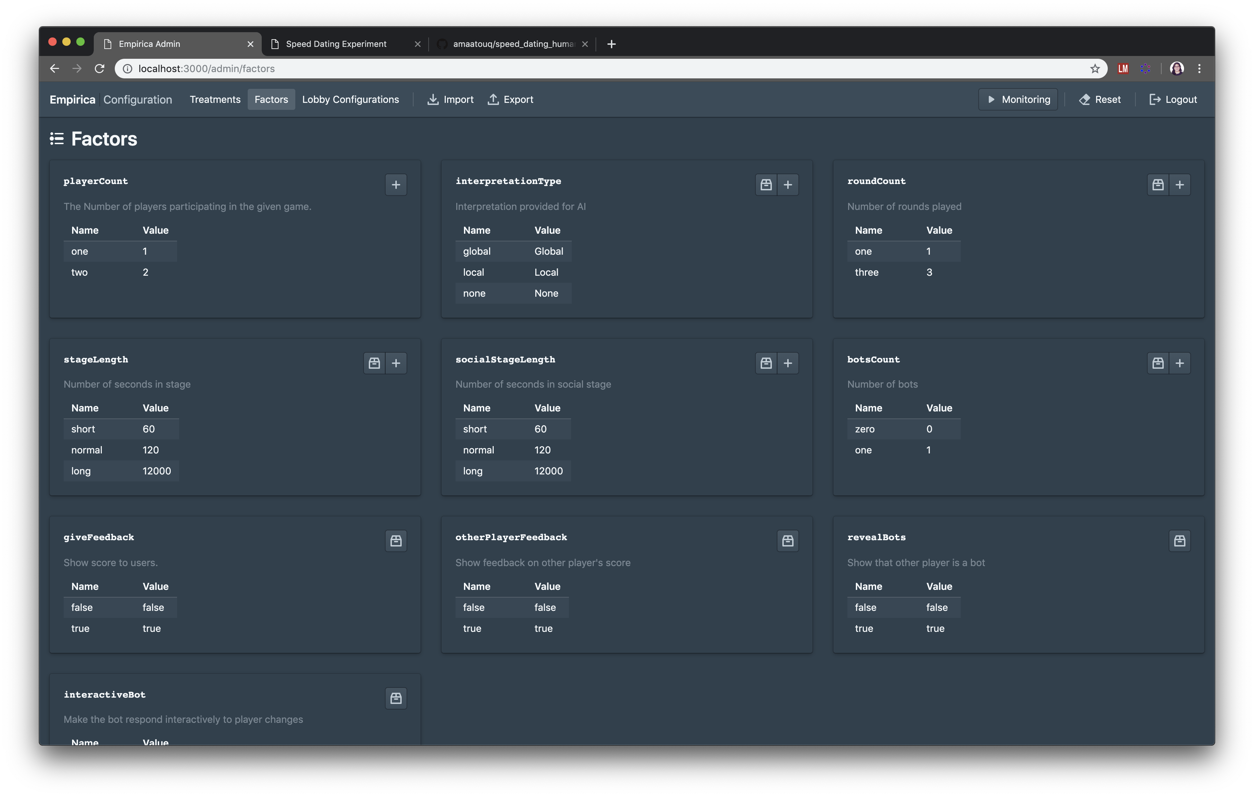Archive the stageLength factor

pyautogui.click(x=374, y=363)
